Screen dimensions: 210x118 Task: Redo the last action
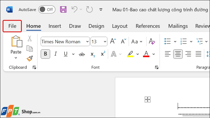[x=89, y=9]
